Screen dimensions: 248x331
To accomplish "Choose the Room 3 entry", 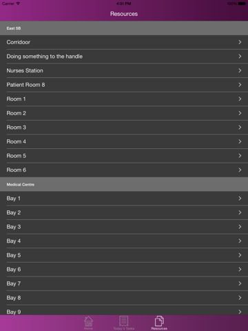I will pyautogui.click(x=124, y=128).
